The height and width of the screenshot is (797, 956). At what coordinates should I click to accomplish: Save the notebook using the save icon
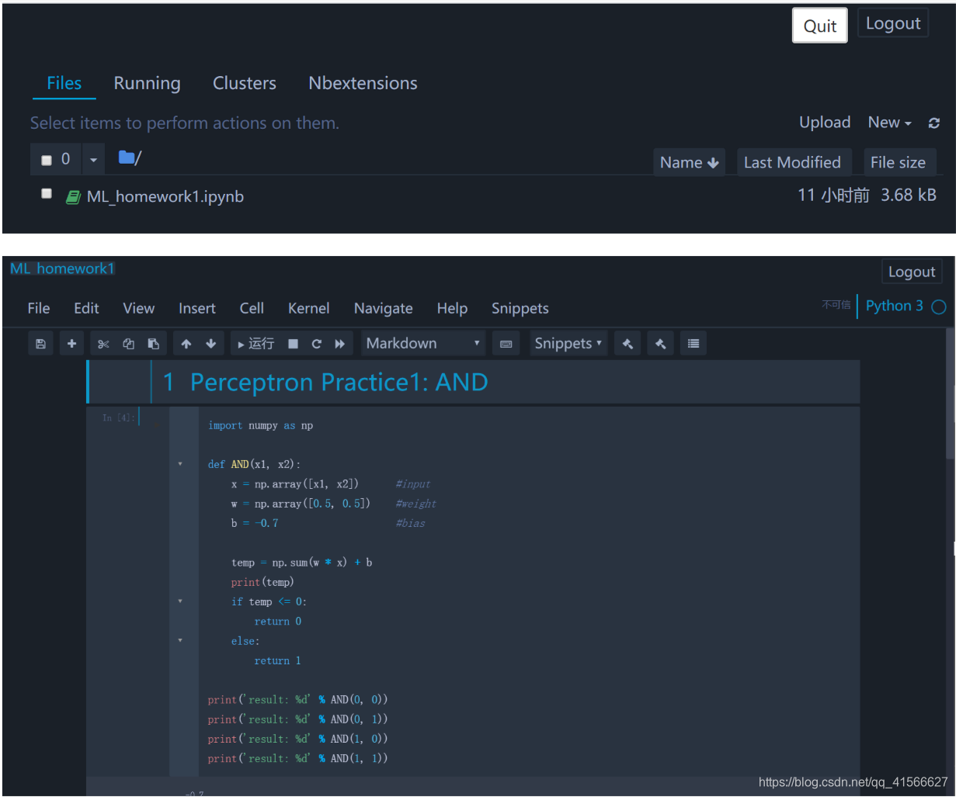coord(41,343)
